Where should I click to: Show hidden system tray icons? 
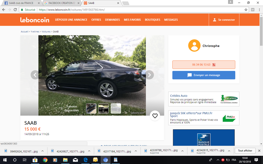[218, 160]
